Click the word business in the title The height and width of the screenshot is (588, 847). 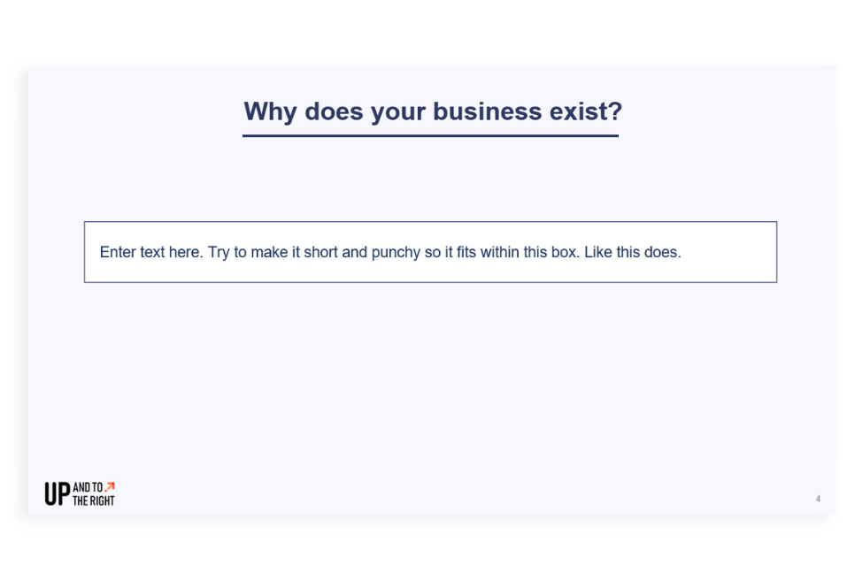click(488, 111)
